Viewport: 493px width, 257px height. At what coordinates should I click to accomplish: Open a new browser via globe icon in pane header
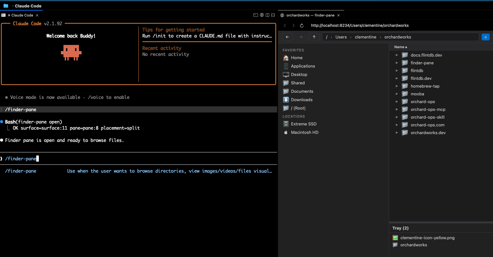point(262,15)
